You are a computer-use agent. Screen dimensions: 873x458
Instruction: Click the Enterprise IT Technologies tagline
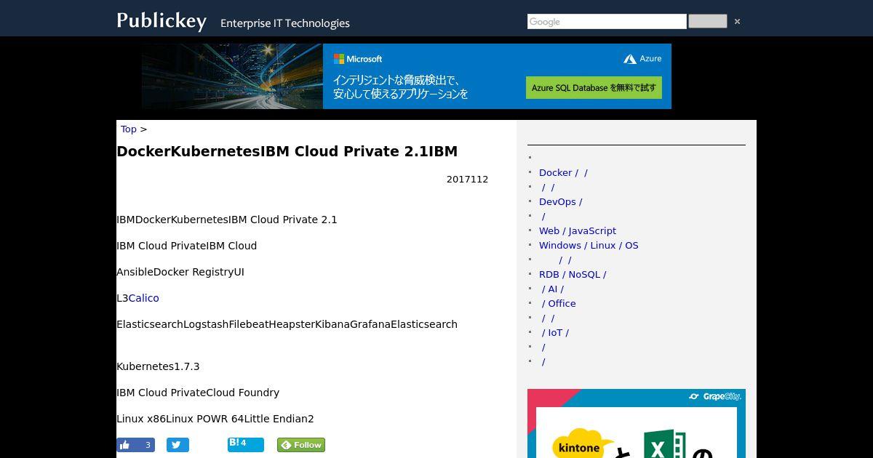click(x=285, y=23)
